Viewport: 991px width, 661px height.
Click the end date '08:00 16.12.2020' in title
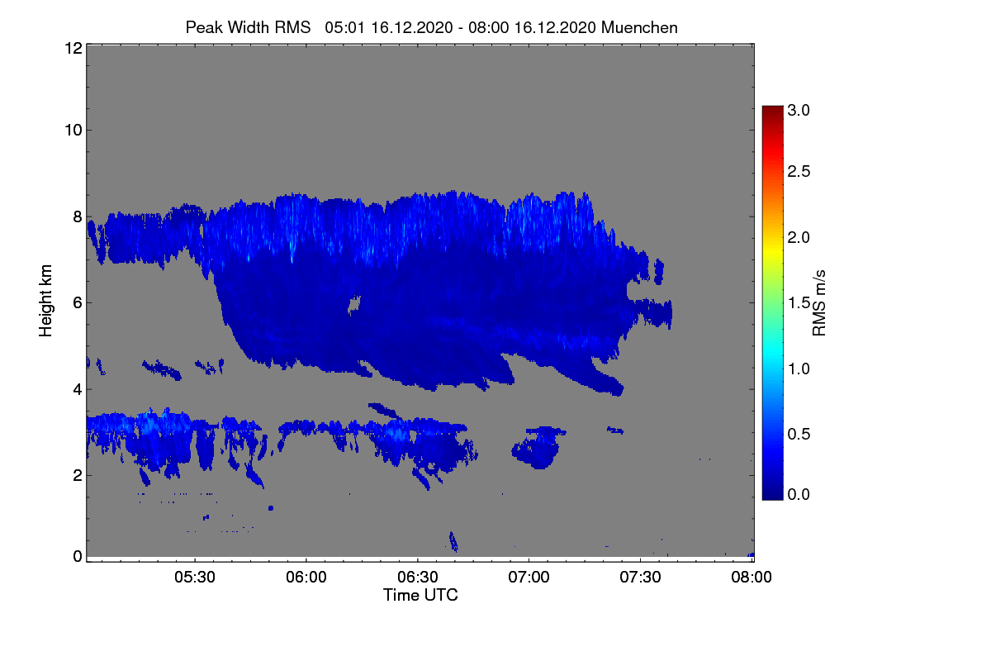(x=533, y=27)
